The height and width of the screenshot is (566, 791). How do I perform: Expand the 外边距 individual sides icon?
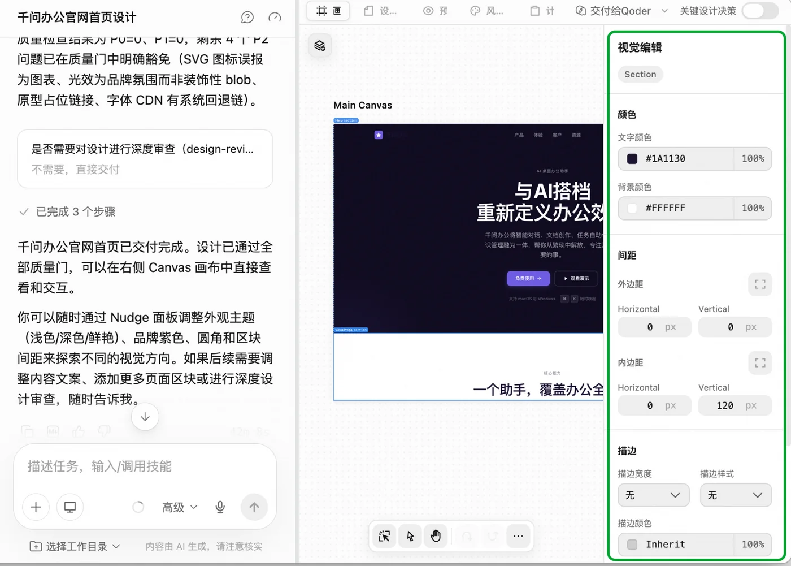pyautogui.click(x=760, y=284)
